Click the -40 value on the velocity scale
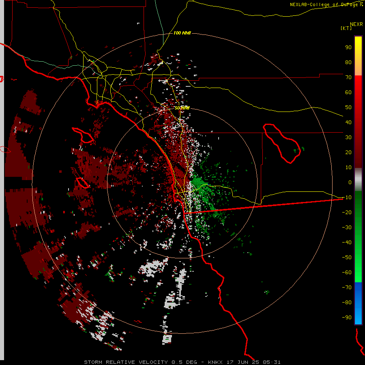This screenshot has width=365, height=365. coord(347,243)
